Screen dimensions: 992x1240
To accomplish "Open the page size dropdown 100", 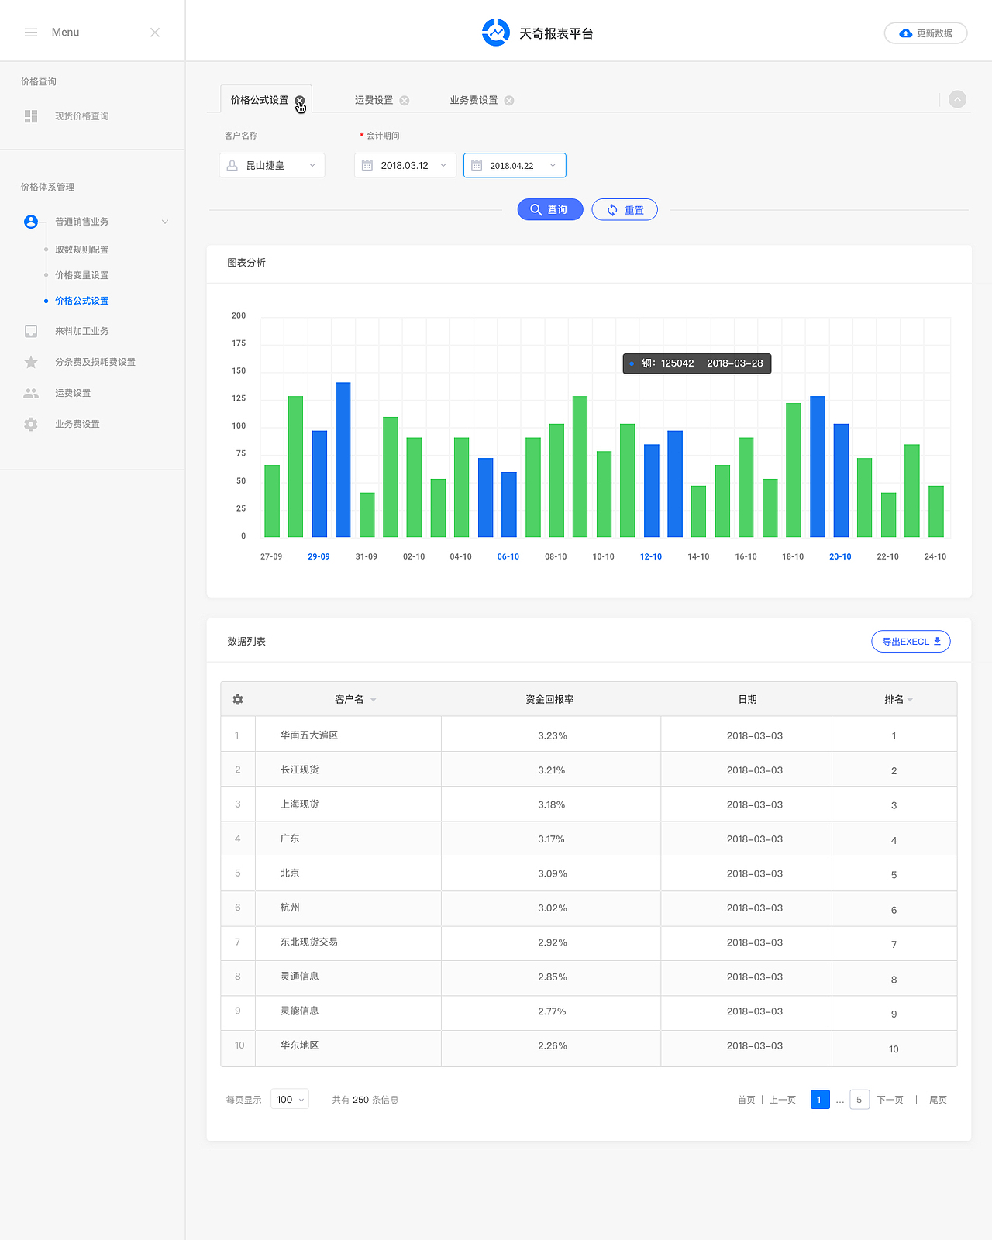I will coord(290,1099).
